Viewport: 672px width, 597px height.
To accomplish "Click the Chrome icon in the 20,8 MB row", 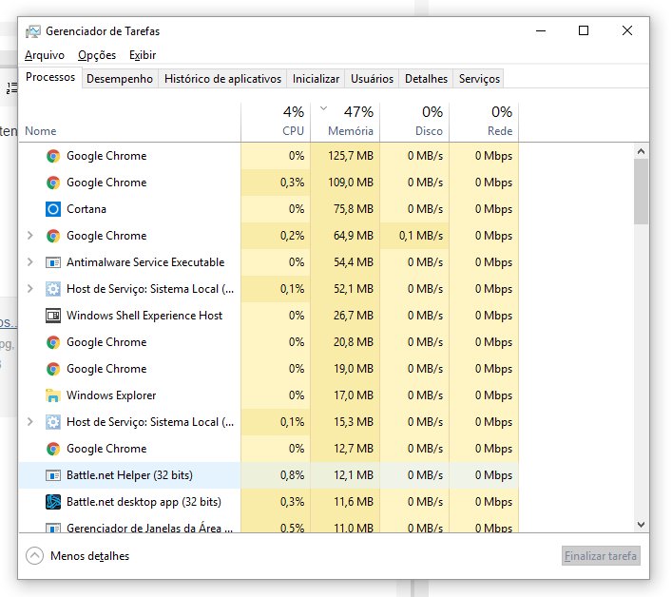I will [53, 342].
